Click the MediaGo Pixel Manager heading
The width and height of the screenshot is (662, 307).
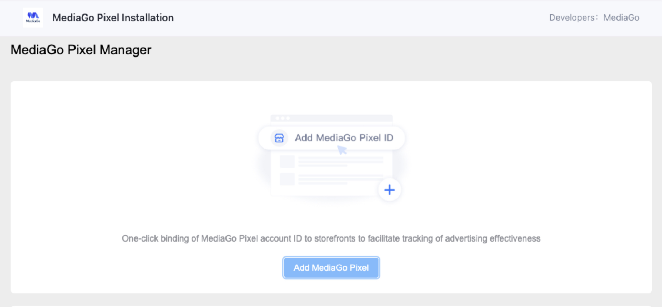pos(80,50)
